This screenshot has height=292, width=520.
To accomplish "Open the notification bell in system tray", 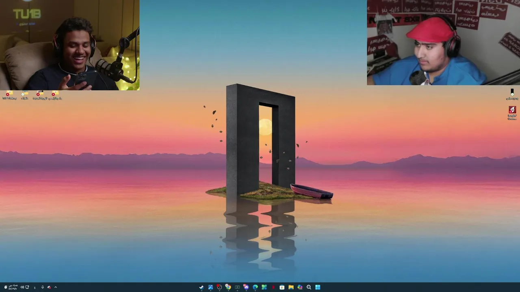I will pos(6,287).
